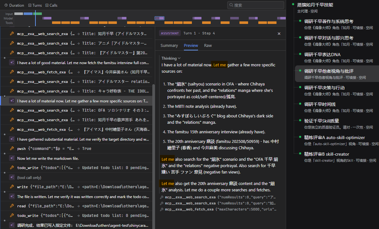This screenshot has width=379, height=229.
Task: Click the Model track label in timeline
Action: coord(8,18)
